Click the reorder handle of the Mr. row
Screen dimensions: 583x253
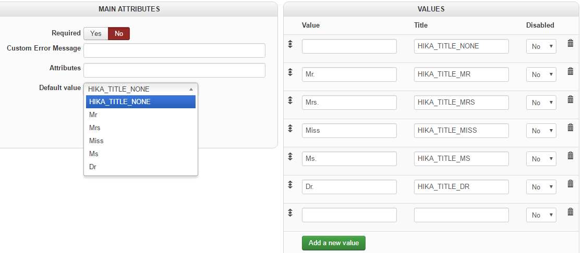tap(290, 72)
